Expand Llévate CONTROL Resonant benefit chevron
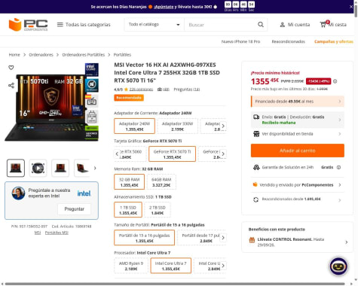358x286 pixels. coord(347,242)
